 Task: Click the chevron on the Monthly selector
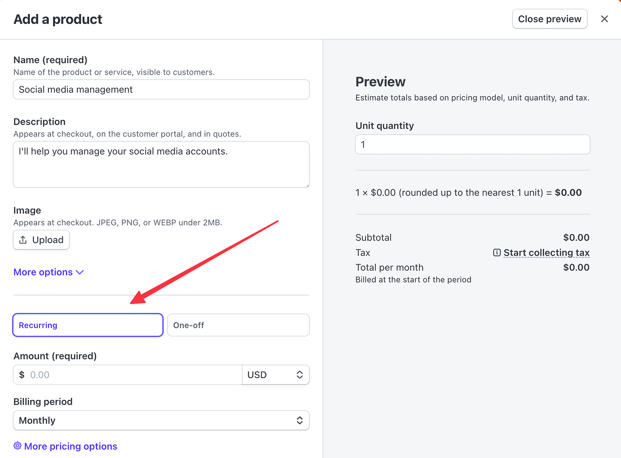(300, 420)
